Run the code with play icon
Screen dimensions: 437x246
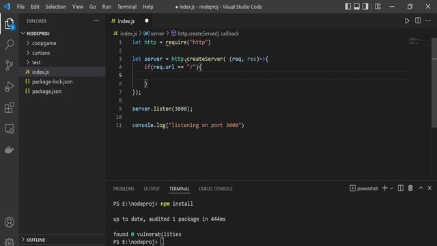pyautogui.click(x=407, y=20)
